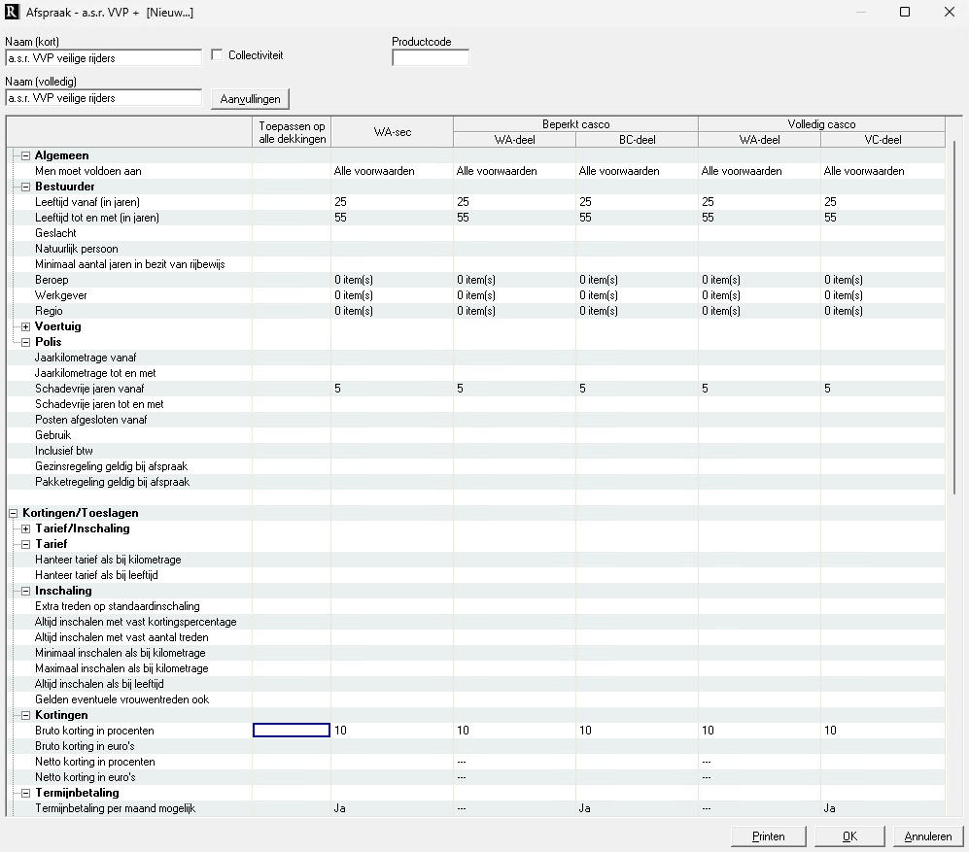The width and height of the screenshot is (969, 852).
Task: Click Werkgever '0 item(s)' in BC-deel column
Action: (598, 295)
